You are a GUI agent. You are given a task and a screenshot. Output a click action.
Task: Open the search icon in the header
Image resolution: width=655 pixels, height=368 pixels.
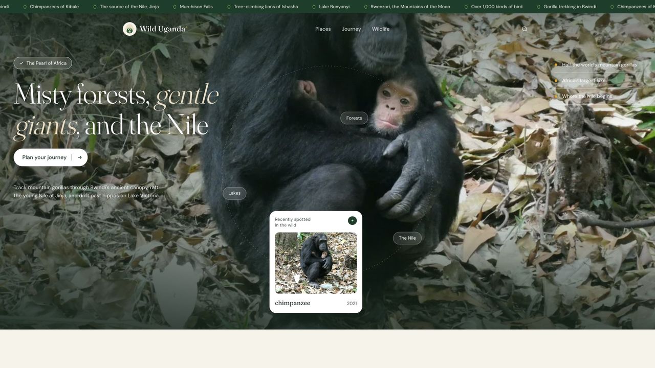(525, 29)
